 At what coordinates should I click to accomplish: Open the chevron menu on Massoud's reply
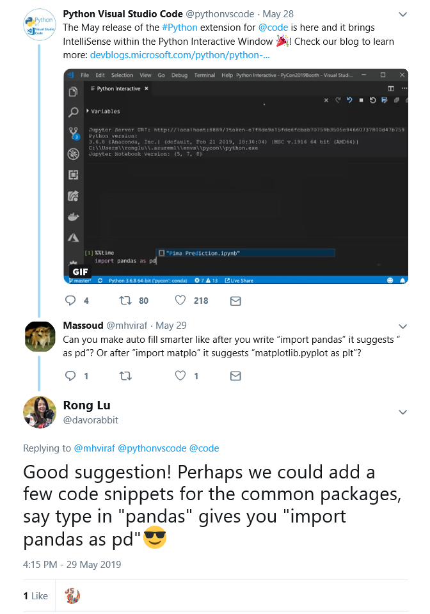403,325
